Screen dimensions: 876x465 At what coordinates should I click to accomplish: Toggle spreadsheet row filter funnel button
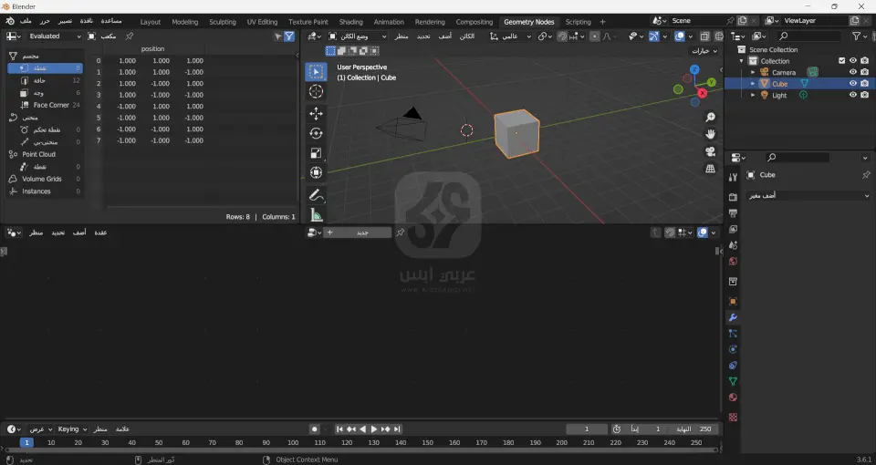[x=289, y=36]
